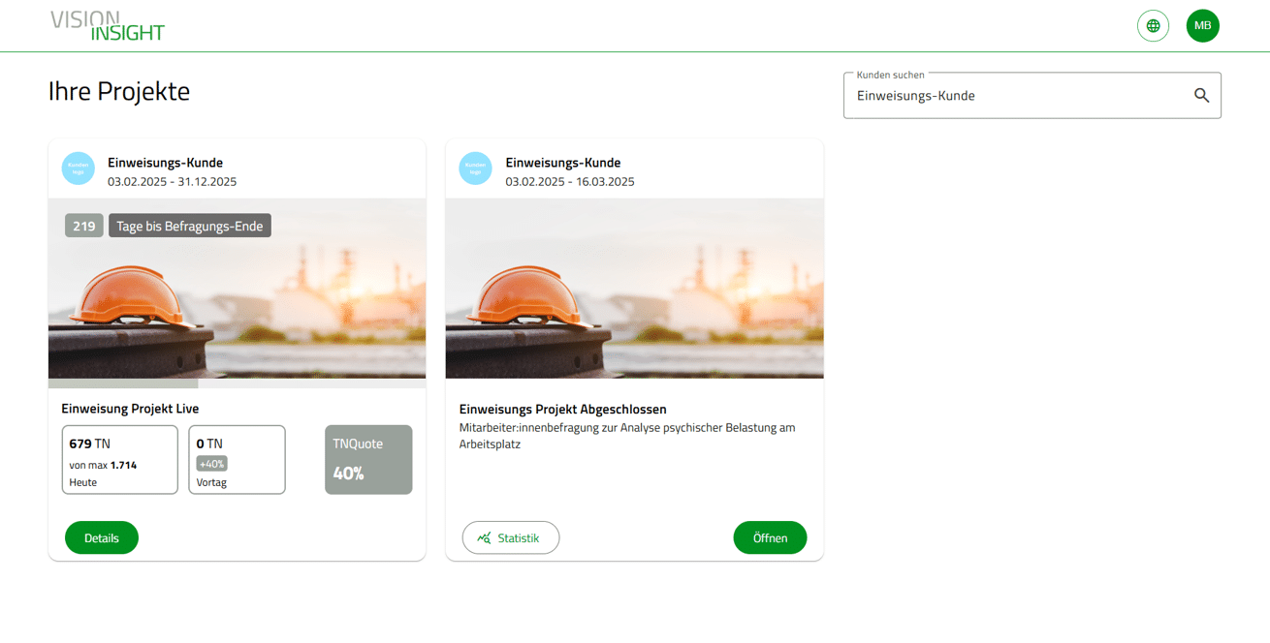The height and width of the screenshot is (643, 1270).
Task: Open the globe language selector
Action: click(x=1153, y=26)
